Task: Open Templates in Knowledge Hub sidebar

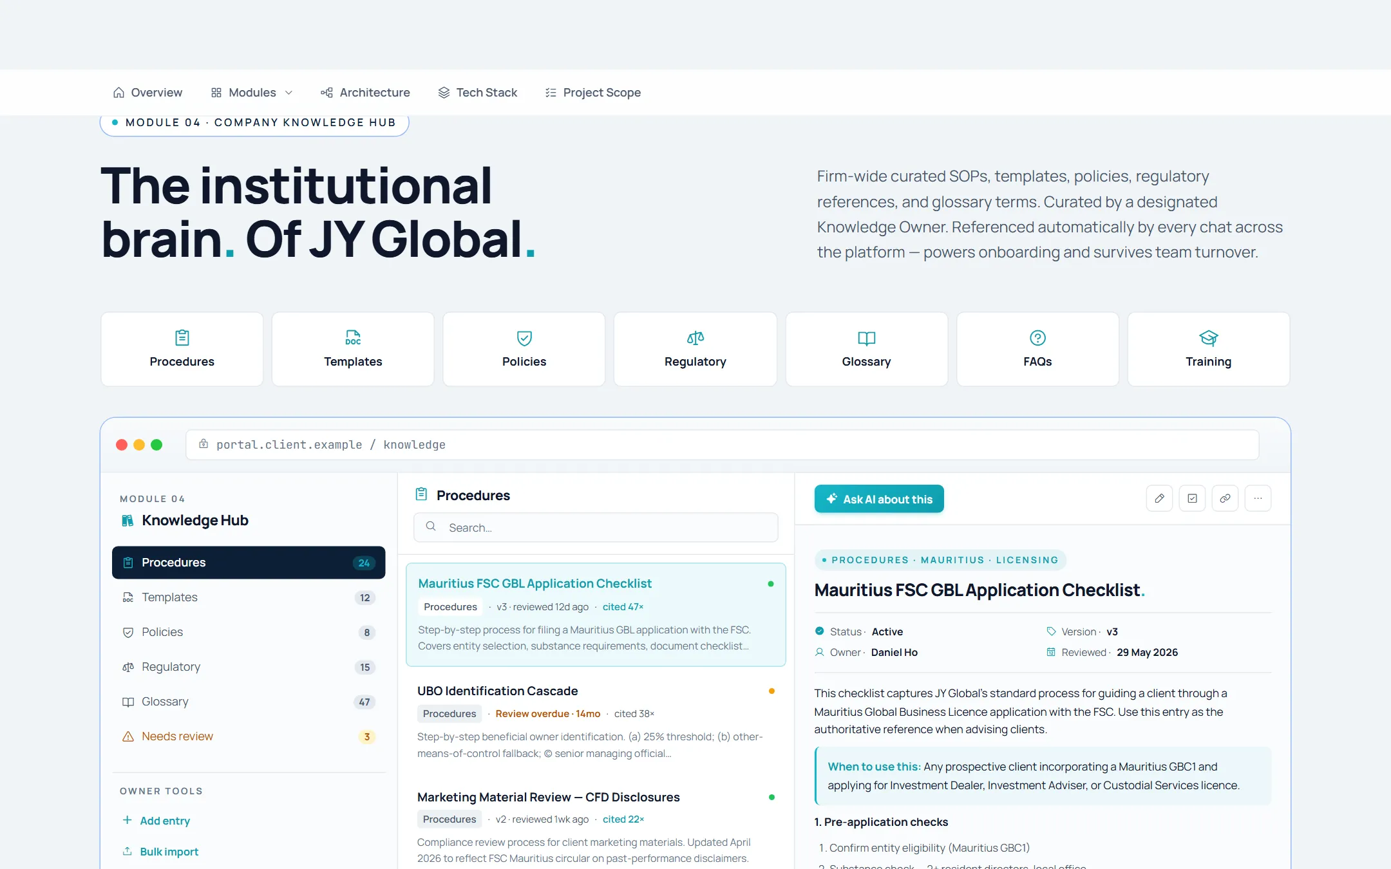Action: tap(249, 597)
